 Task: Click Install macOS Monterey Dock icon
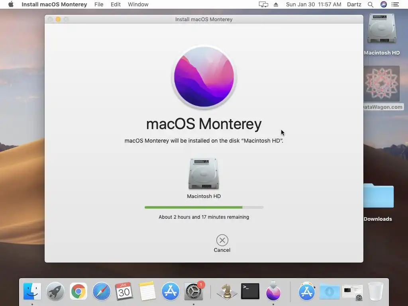tap(273, 291)
